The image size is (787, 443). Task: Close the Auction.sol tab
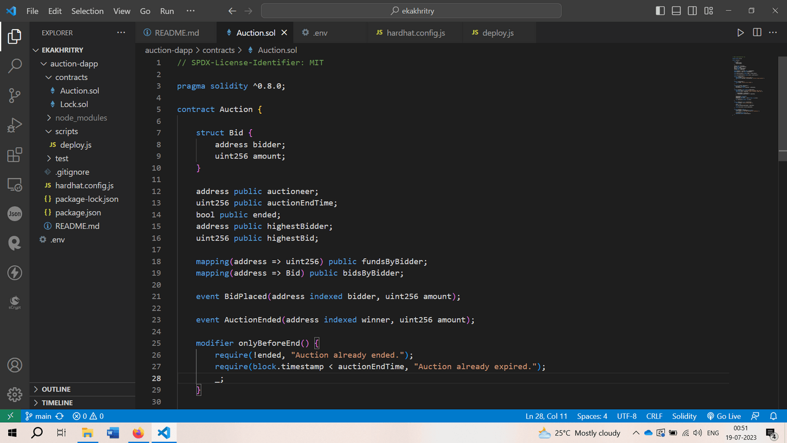point(284,33)
